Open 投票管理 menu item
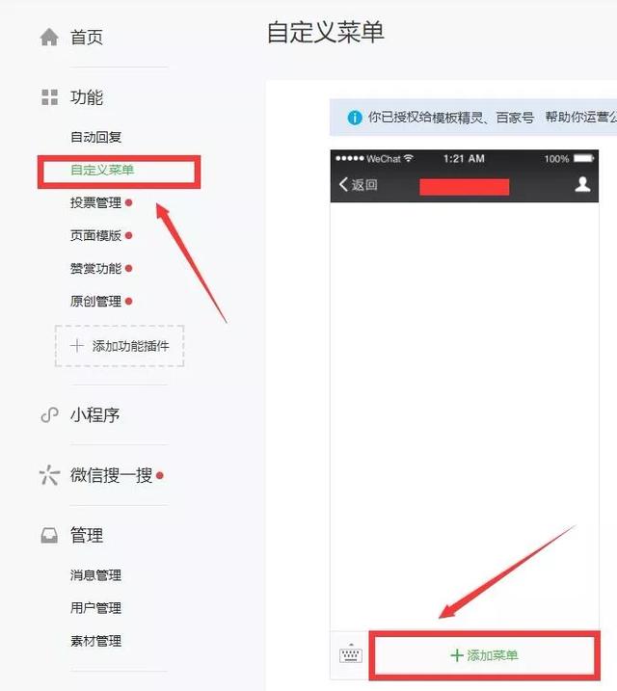Viewport: 617px width, 691px height. point(96,202)
